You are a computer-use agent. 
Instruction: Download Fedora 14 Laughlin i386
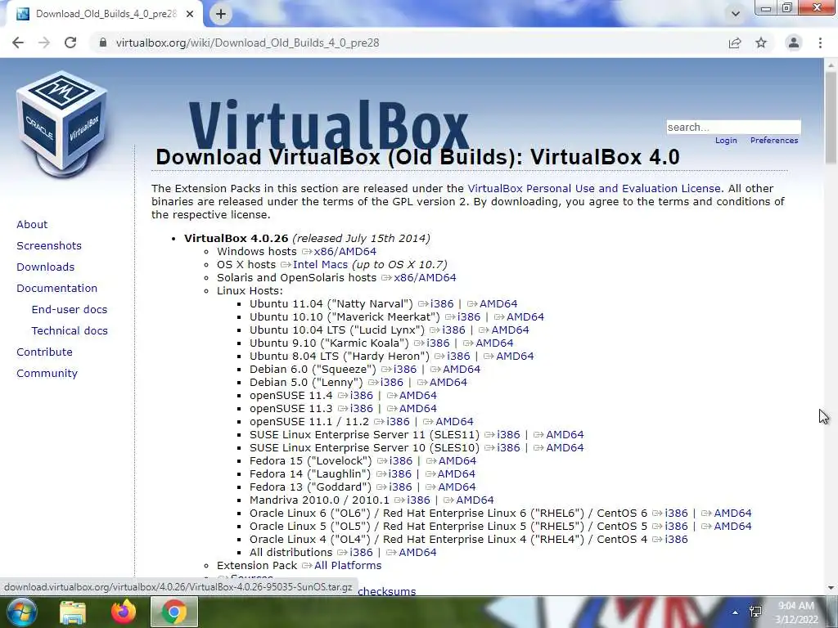coord(399,474)
